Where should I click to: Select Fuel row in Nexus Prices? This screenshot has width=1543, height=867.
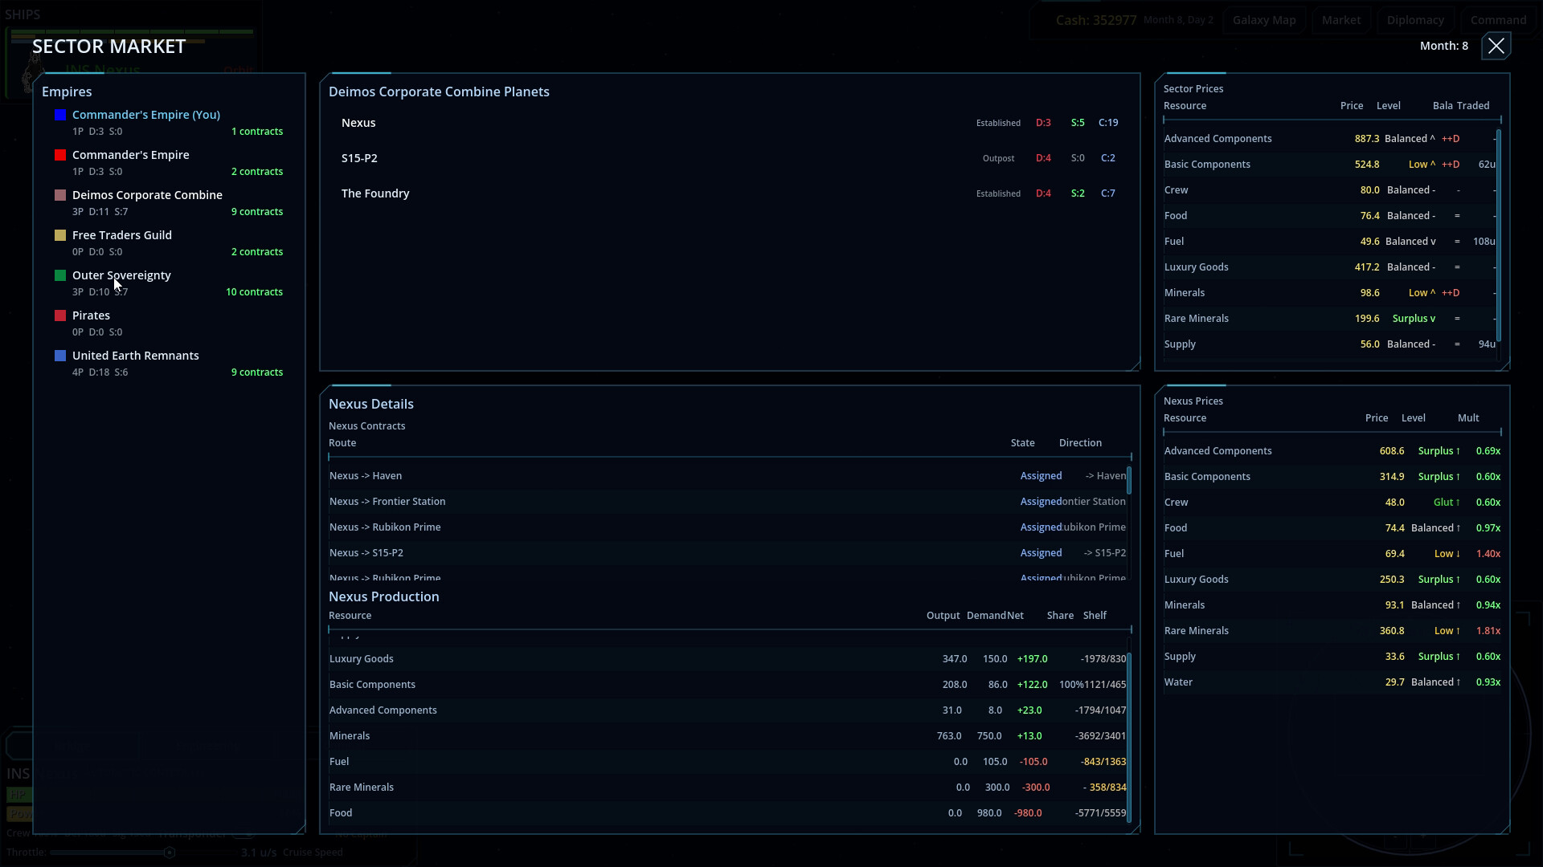click(x=1332, y=554)
